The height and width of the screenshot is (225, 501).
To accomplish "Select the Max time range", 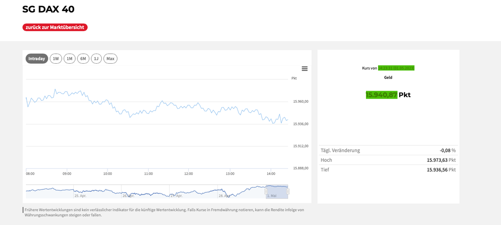I will coord(110,59).
